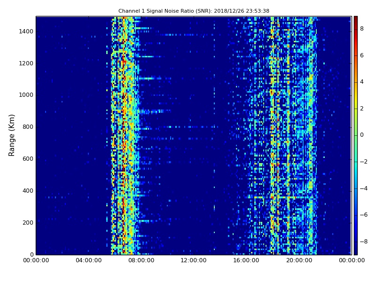
Task: Click the 16:00:00 time tick label
Action: point(246,260)
